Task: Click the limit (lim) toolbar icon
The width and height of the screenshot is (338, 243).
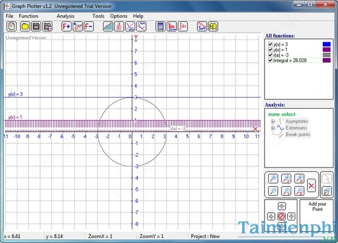Action: pyautogui.click(x=171, y=26)
